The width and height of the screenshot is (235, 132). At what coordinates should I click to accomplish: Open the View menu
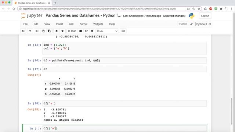tap(47, 24)
